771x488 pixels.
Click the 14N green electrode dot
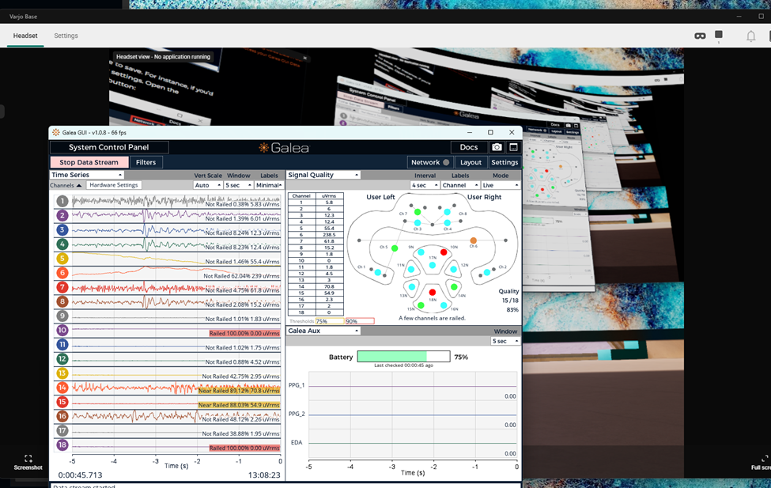[454, 287]
